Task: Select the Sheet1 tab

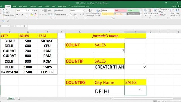Action: pos(11,98)
